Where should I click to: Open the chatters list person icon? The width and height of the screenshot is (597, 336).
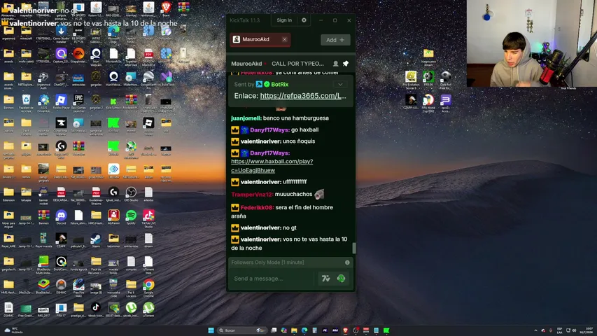pyautogui.click(x=335, y=64)
